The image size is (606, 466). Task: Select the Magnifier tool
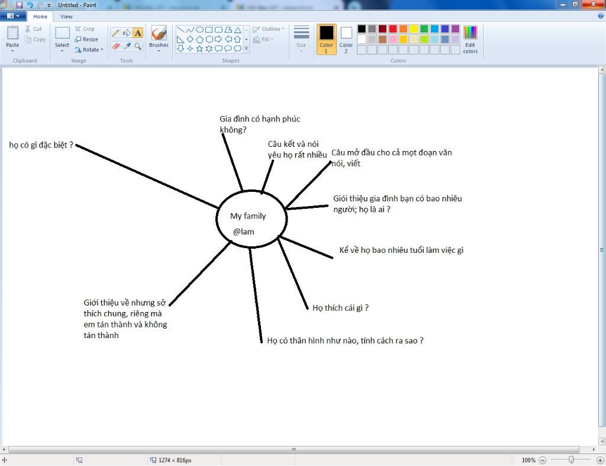[137, 46]
